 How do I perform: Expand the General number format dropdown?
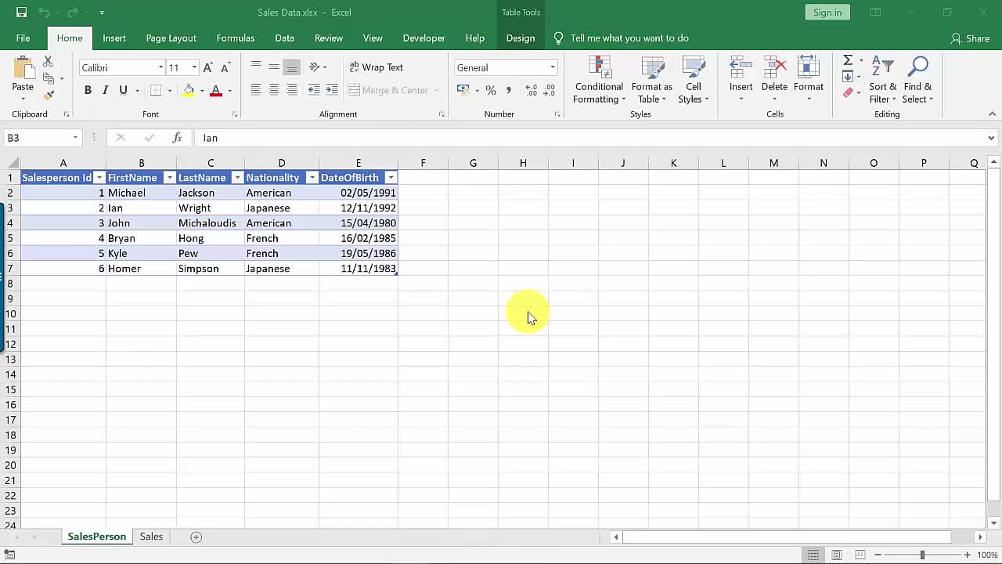[552, 68]
